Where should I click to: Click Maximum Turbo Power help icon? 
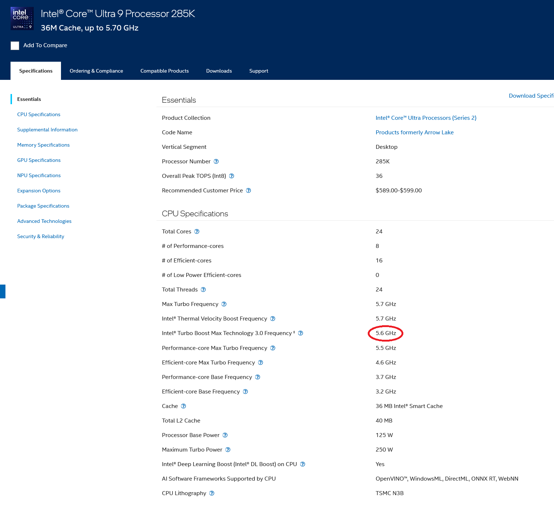(x=228, y=450)
